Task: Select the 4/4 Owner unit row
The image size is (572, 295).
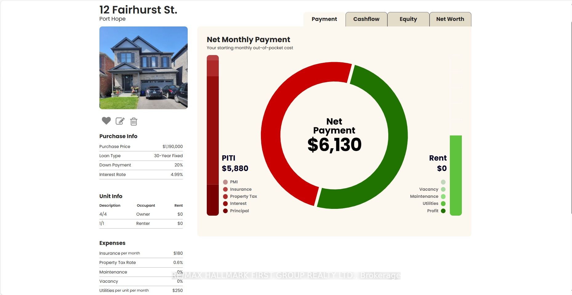Action: 141,214
